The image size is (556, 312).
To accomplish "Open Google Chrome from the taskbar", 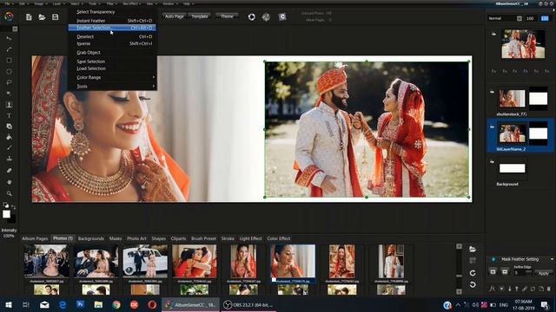I will 116,304.
